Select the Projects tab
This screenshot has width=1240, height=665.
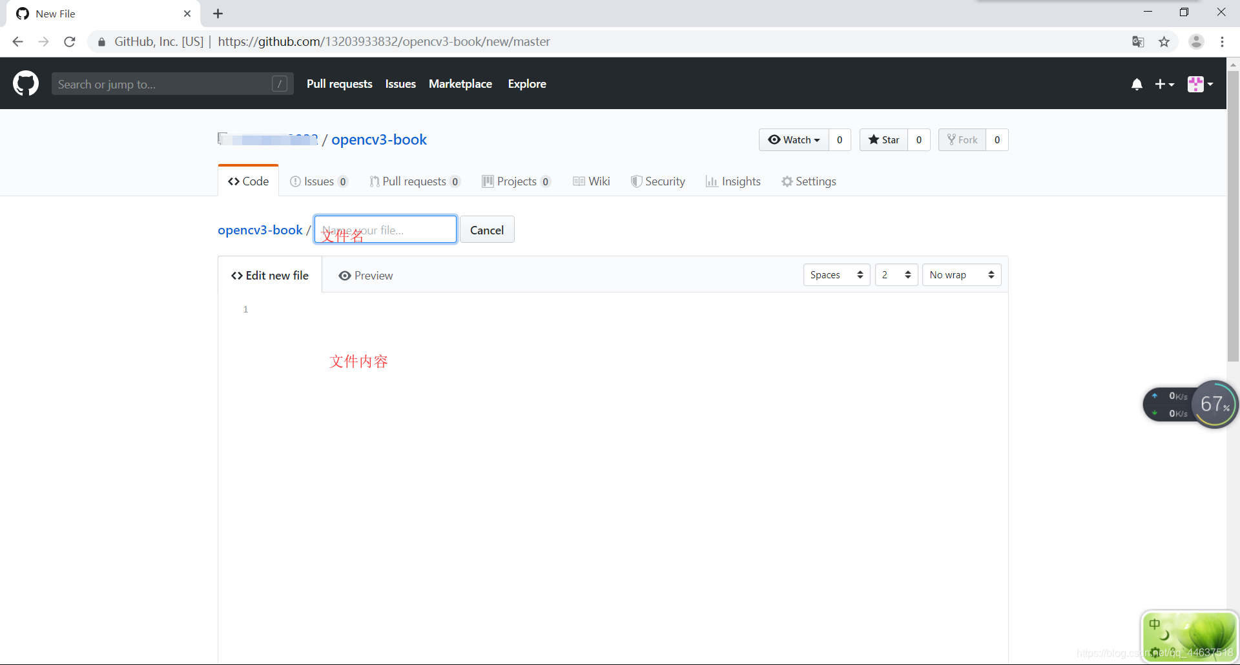(517, 181)
